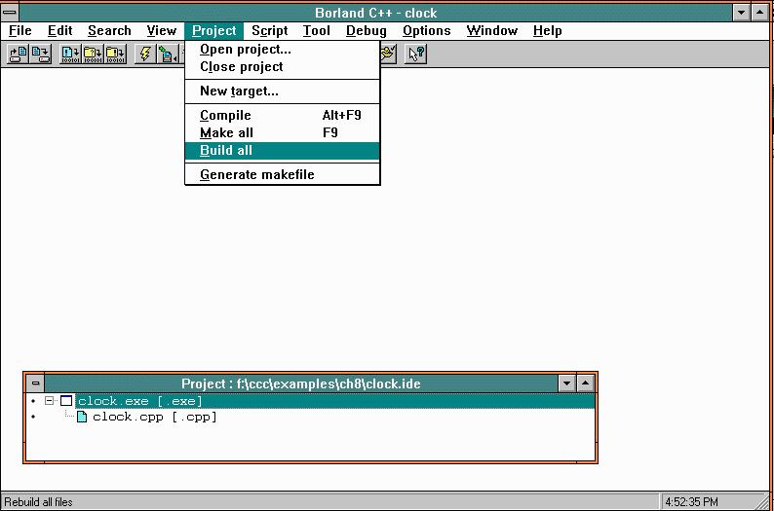Choose Compile in the Project menu
The height and width of the screenshot is (511, 774).
pos(225,115)
